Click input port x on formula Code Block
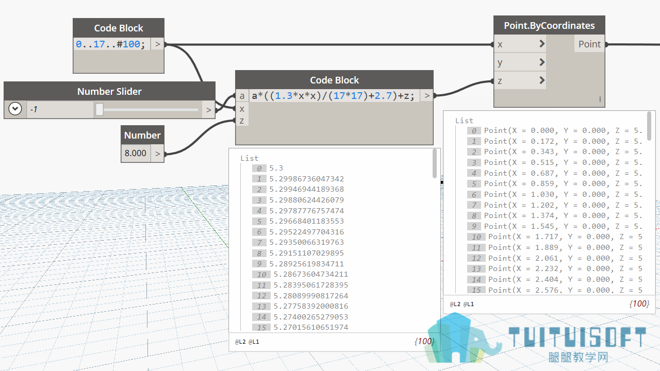This screenshot has height=371, width=660. pyautogui.click(x=242, y=109)
